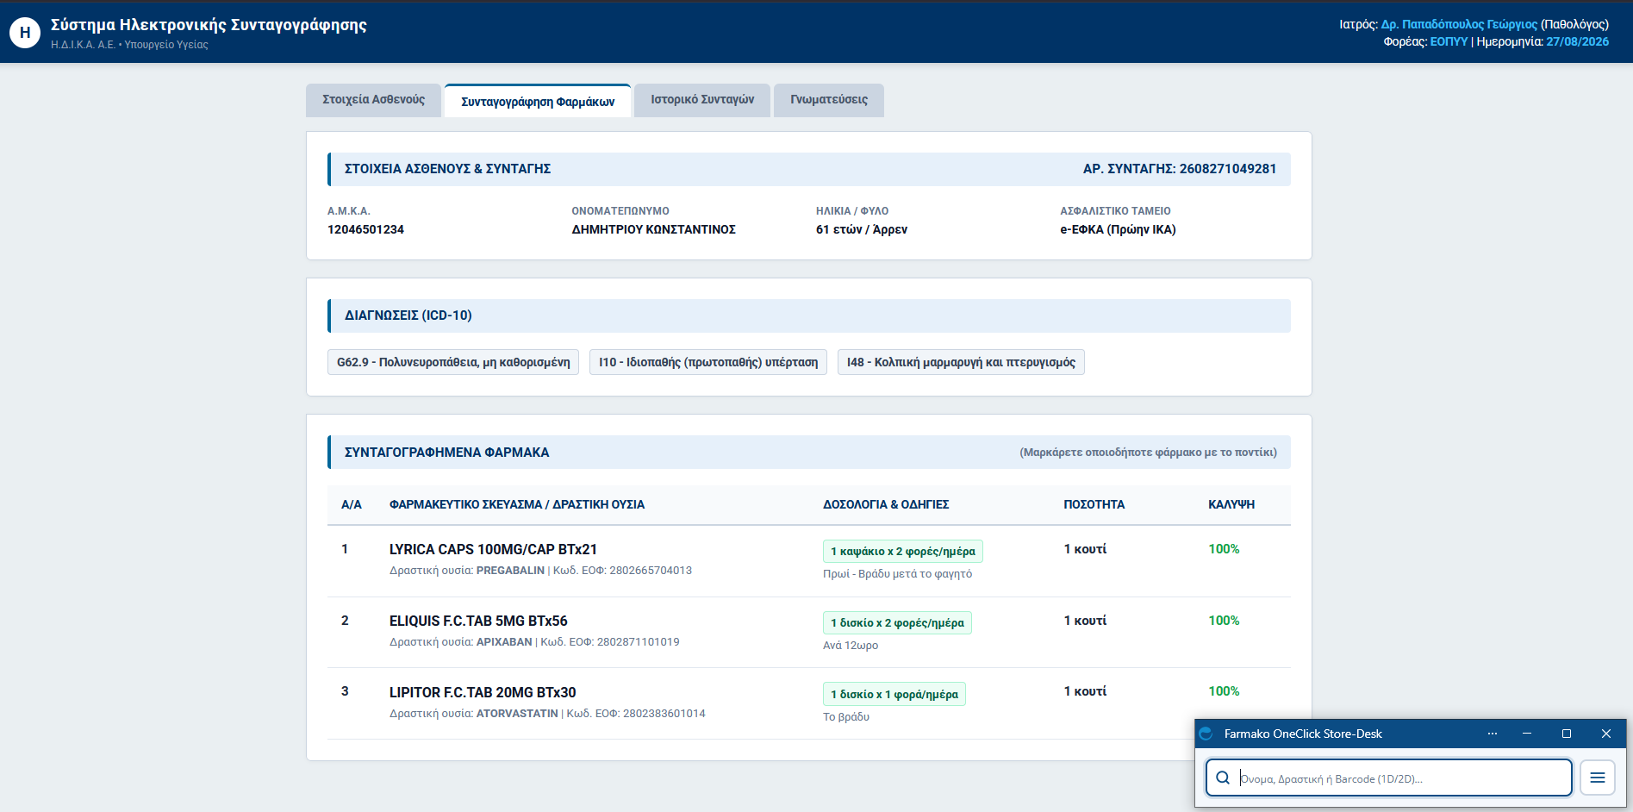Click drug name LIPITOR F.C.TAB 20MG BTx30
The height and width of the screenshot is (812, 1633).
coord(483,693)
